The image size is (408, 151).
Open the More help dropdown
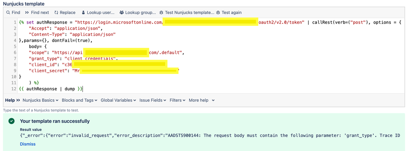coord(202,100)
